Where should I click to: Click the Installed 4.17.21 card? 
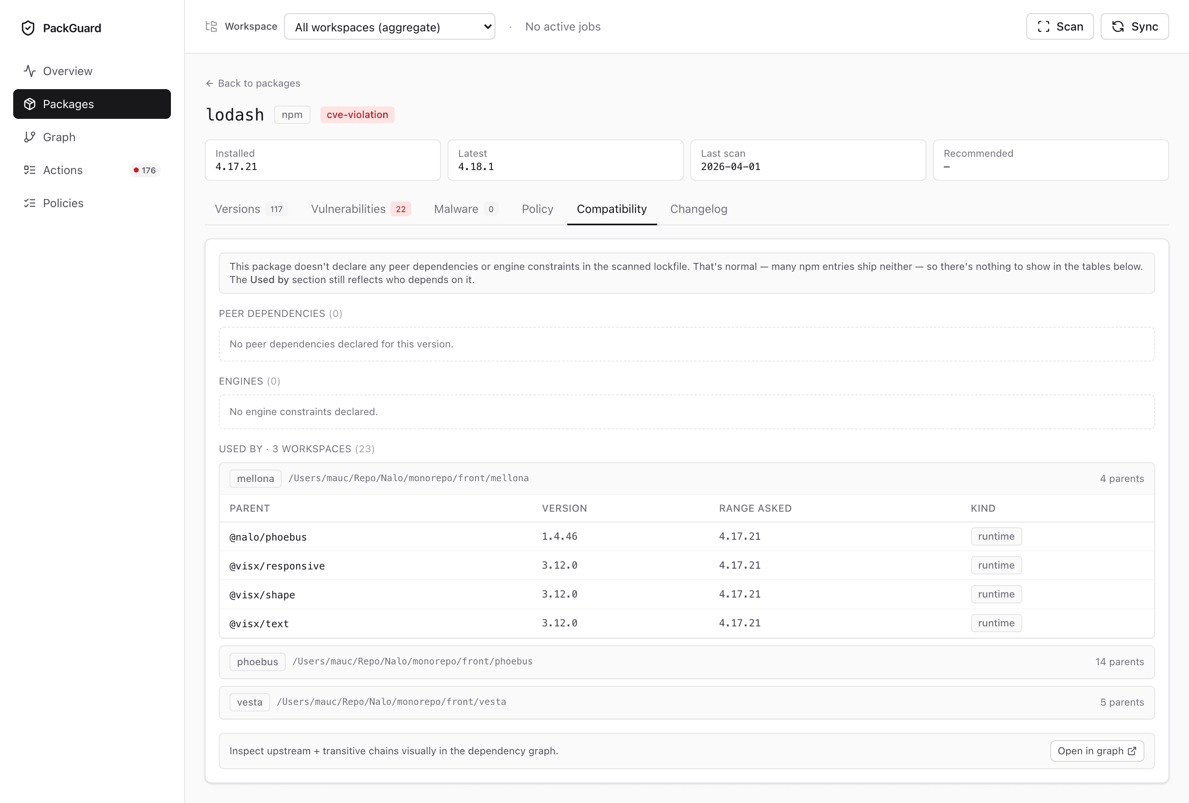coord(322,160)
